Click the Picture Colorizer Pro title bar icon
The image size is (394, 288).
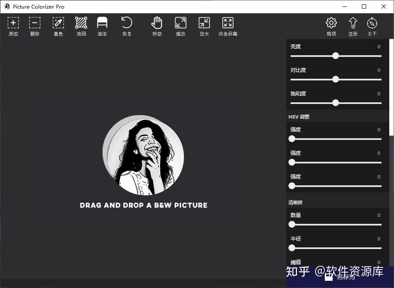tap(7, 6)
